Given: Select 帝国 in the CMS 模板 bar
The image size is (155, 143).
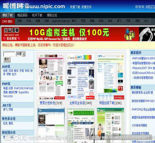Looking at the screenshot, I should pyautogui.click(x=38, y=21).
